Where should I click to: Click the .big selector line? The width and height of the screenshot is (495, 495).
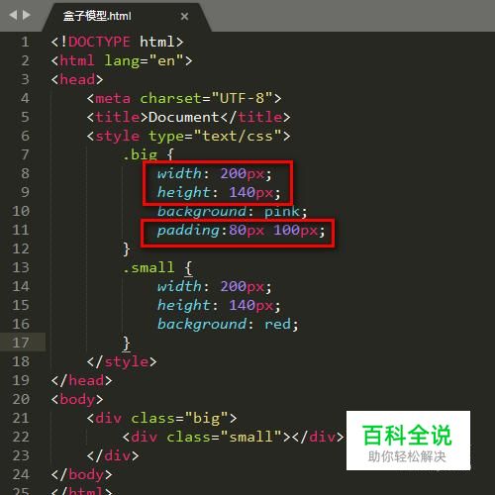pyautogui.click(x=148, y=154)
